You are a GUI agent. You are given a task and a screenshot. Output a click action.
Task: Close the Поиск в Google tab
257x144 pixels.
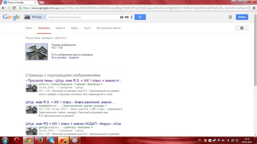pos(35,3)
